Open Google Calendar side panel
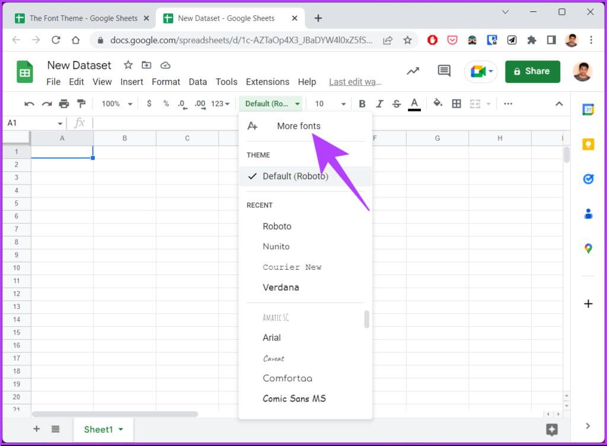This screenshot has width=607, height=446. click(x=588, y=110)
